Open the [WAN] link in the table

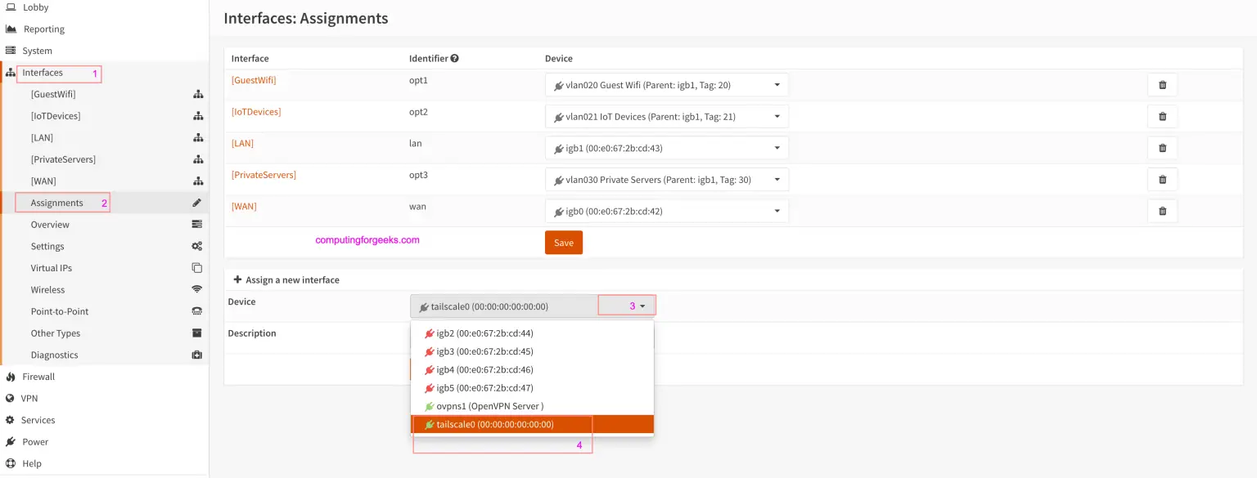244,207
